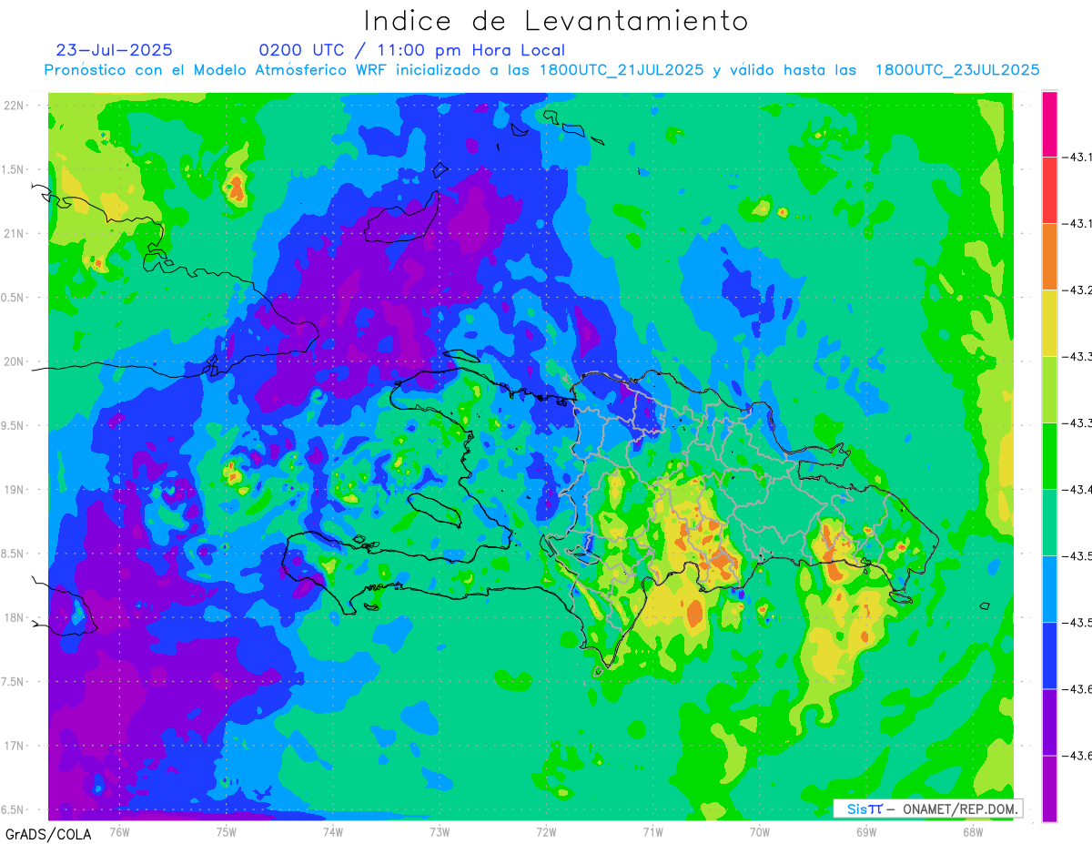Click the color bar value "-43.4"
1092x844 pixels.
[x=1079, y=490]
